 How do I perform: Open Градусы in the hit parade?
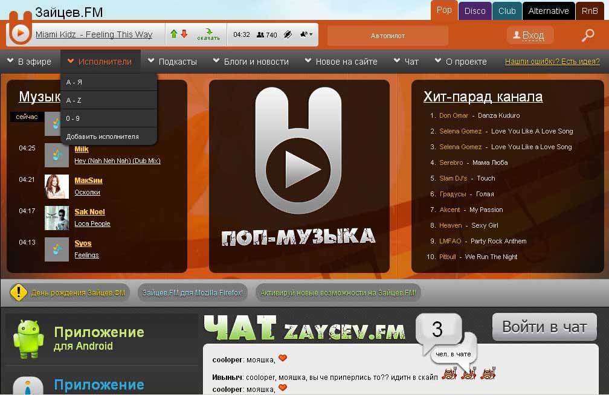pyautogui.click(x=453, y=194)
